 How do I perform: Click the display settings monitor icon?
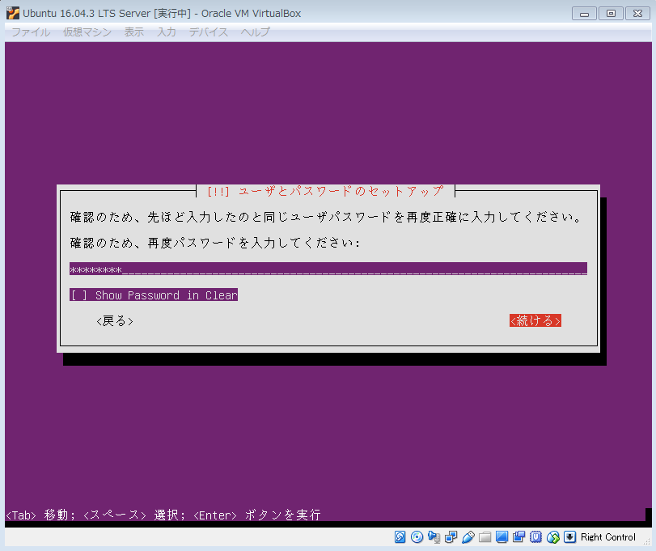click(502, 537)
